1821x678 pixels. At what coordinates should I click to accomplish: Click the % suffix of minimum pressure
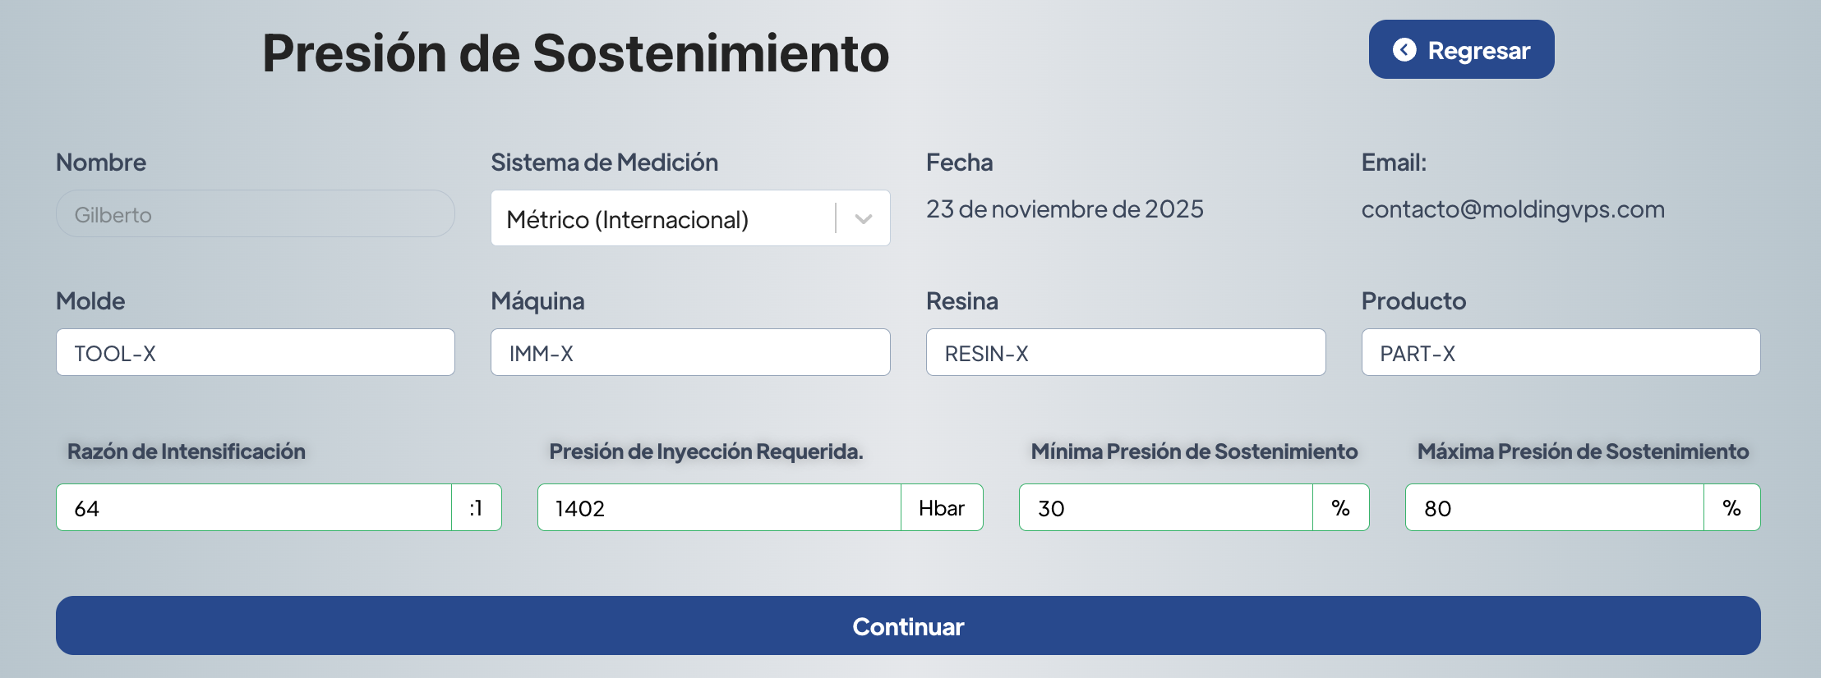click(1340, 508)
